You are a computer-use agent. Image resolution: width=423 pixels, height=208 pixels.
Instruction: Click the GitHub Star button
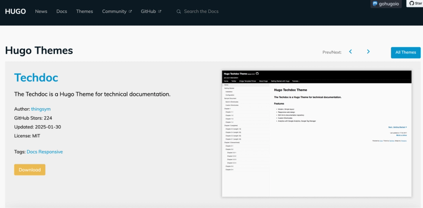click(415, 3)
